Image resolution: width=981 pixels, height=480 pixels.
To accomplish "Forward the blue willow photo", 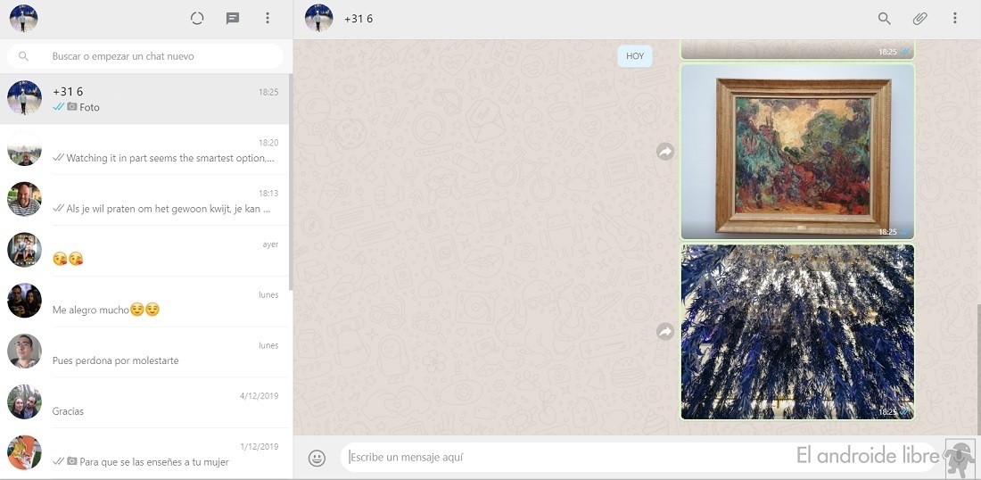I will click(x=664, y=331).
